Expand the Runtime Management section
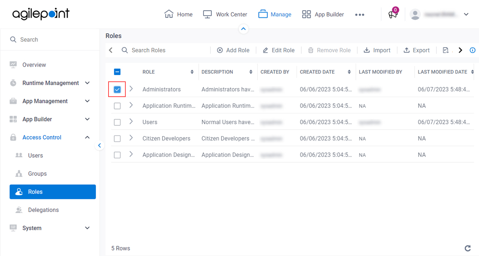Viewport: 479px width, 256px height. [87, 83]
